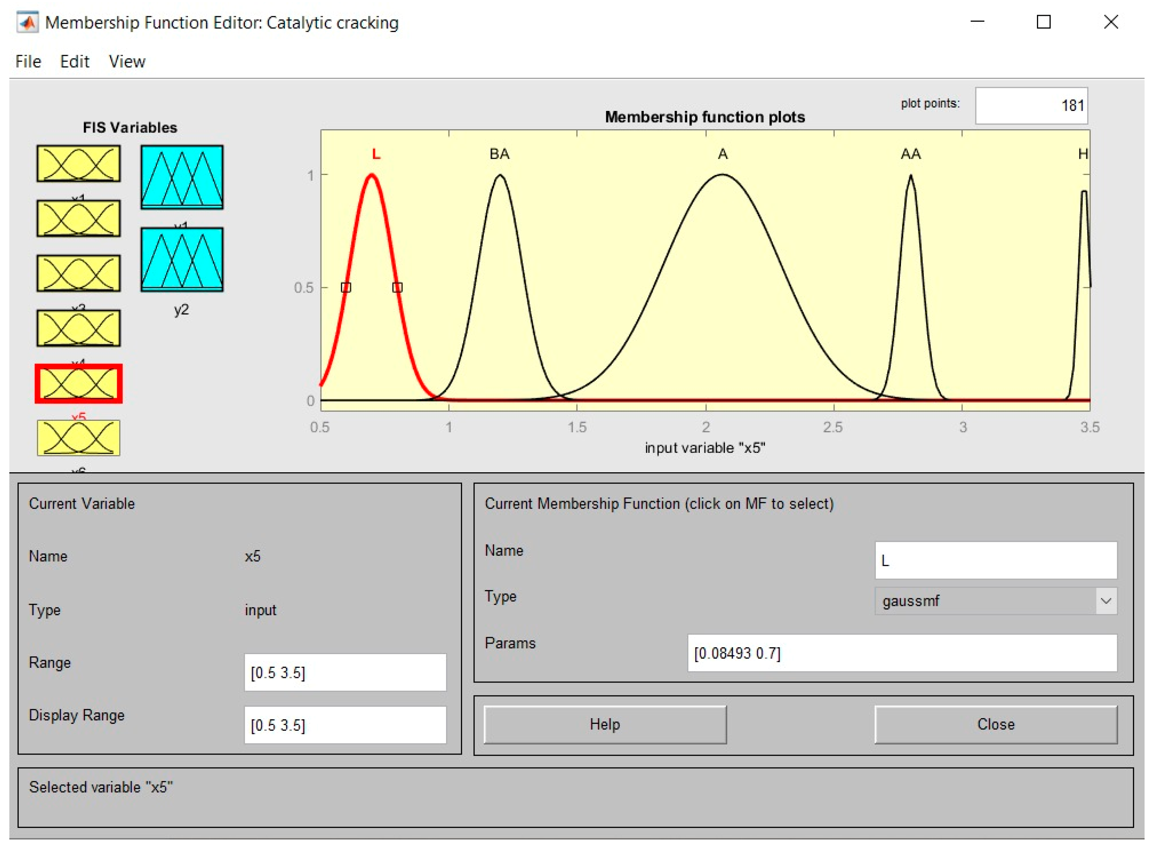
Task: Select the x1 input variable icon
Action: coord(78,163)
